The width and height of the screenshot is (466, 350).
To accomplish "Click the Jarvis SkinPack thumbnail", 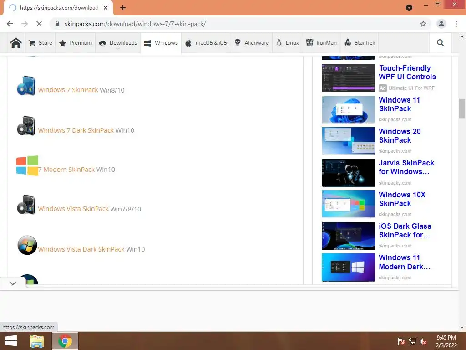I will pyautogui.click(x=348, y=173).
